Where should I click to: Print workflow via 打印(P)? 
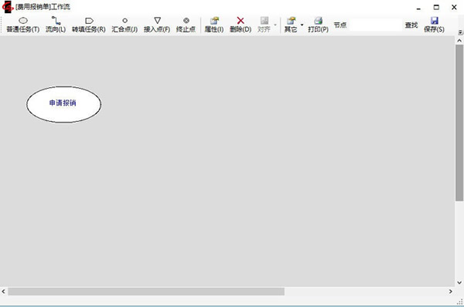(318, 25)
